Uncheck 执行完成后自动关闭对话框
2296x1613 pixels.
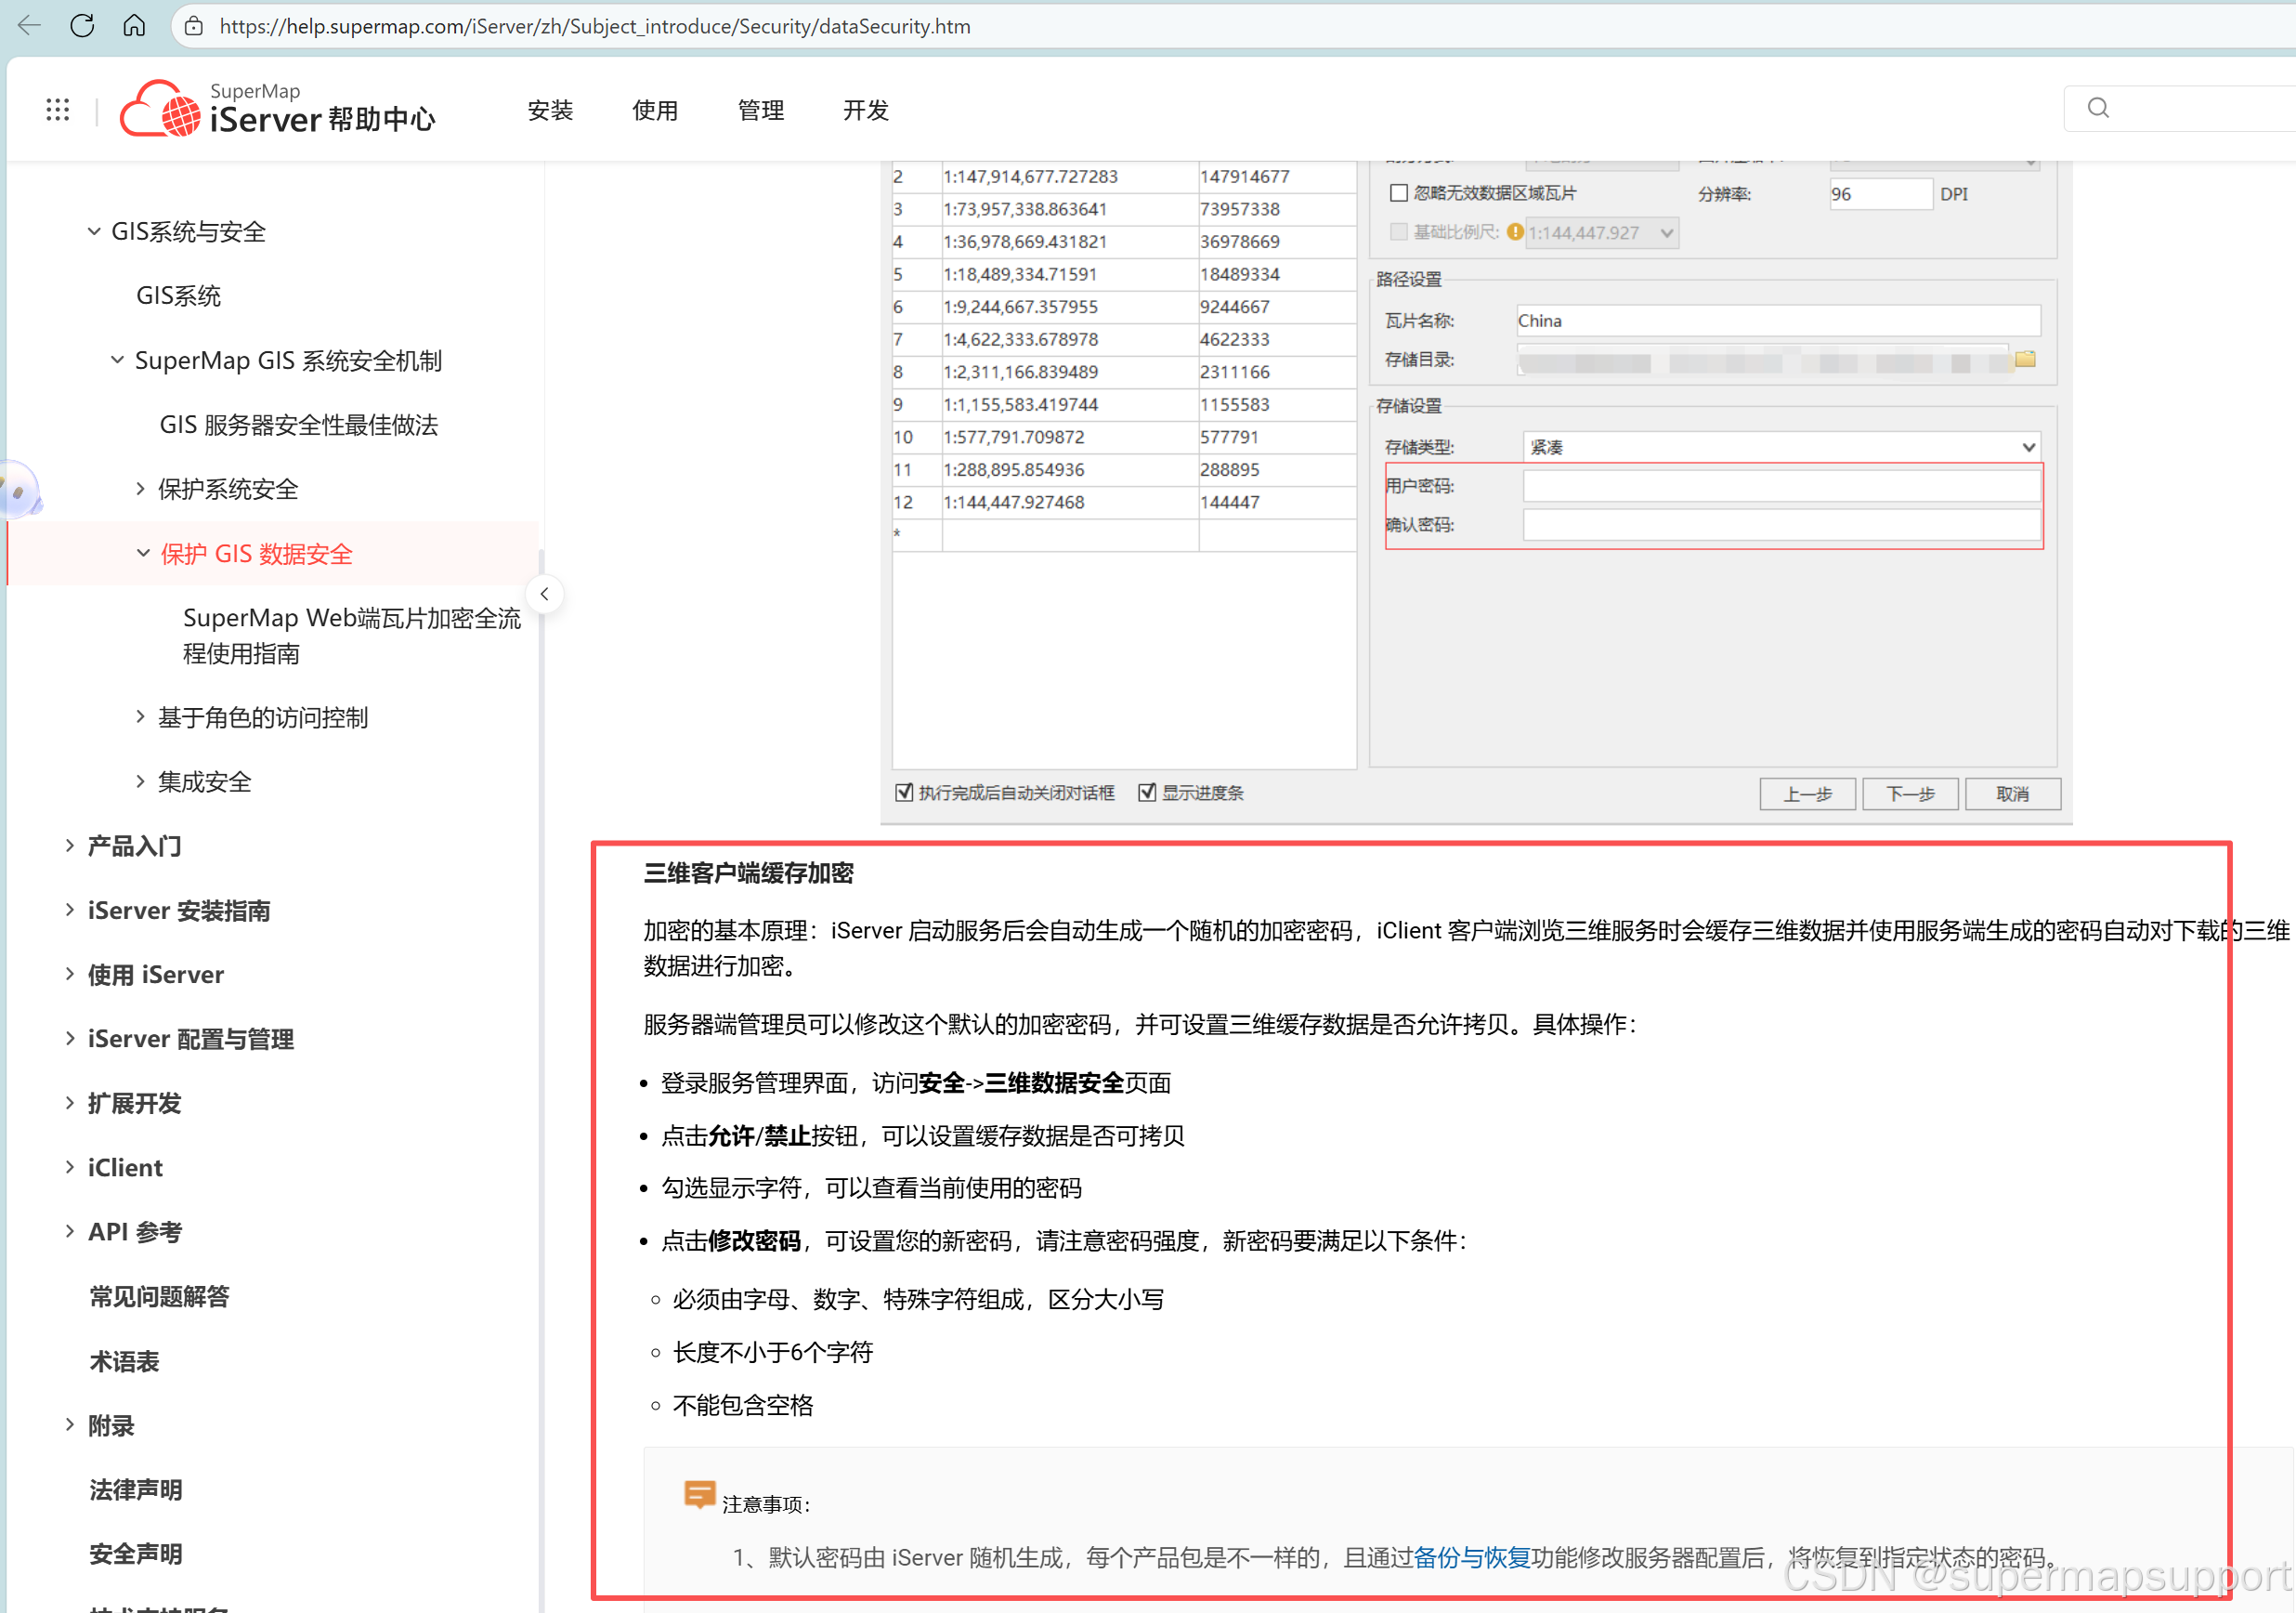click(905, 793)
